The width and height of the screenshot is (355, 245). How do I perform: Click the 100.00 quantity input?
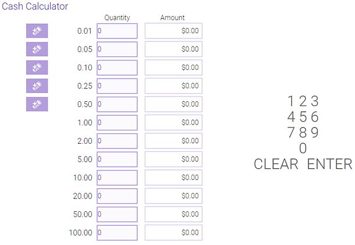tap(117, 233)
